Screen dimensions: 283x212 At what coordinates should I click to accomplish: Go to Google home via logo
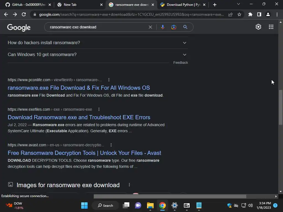[19, 27]
